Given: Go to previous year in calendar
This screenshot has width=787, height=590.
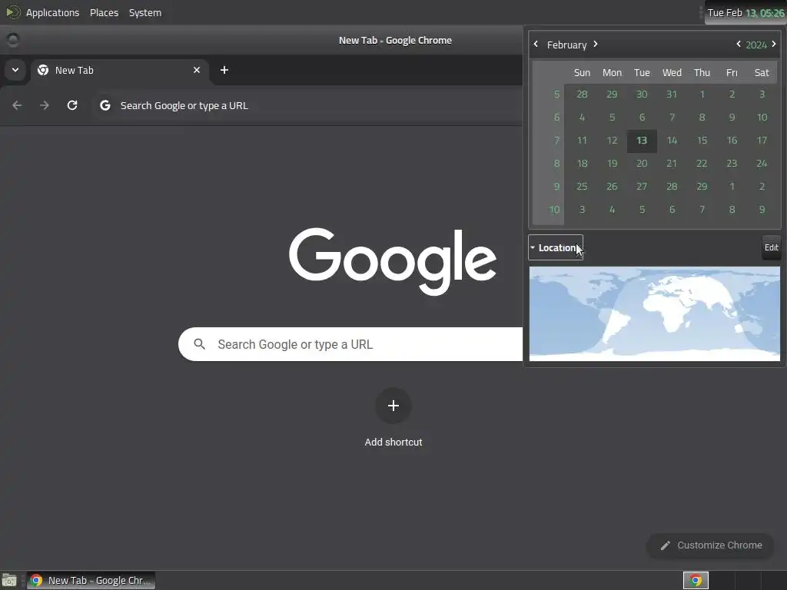Looking at the screenshot, I should [739, 44].
